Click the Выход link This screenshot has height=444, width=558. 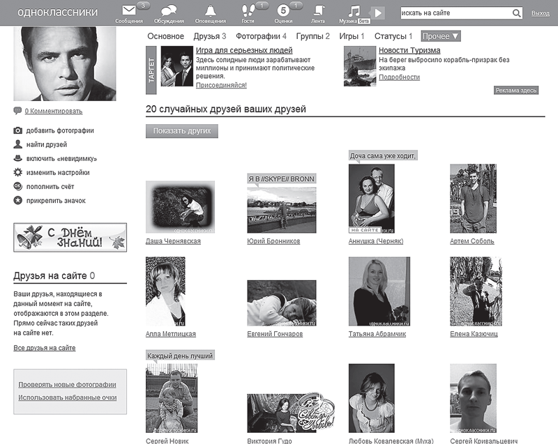540,13
